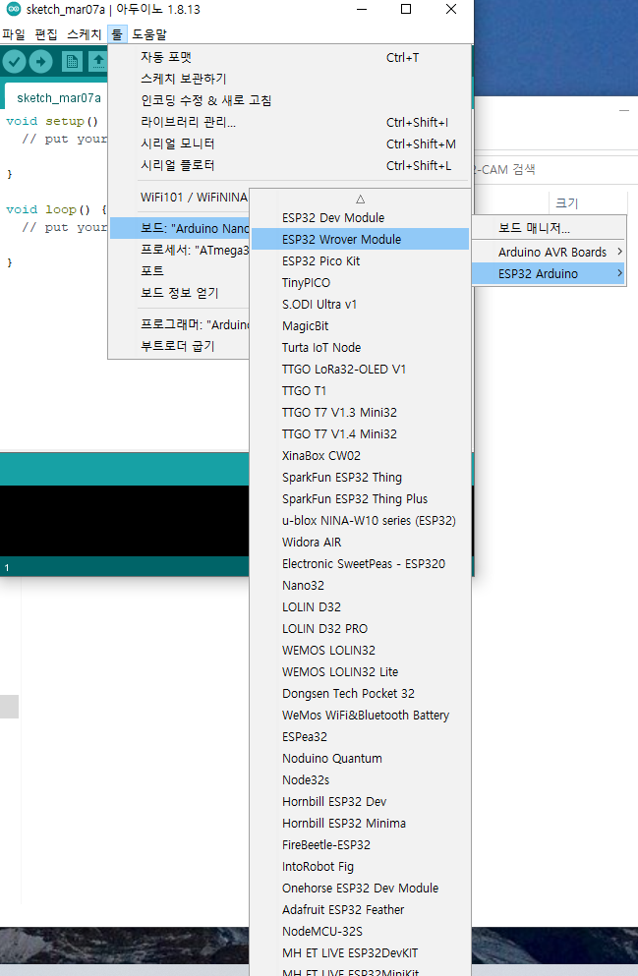The height and width of the screenshot is (976, 638).
Task: Open the 스케치 menu
Action: click(84, 34)
